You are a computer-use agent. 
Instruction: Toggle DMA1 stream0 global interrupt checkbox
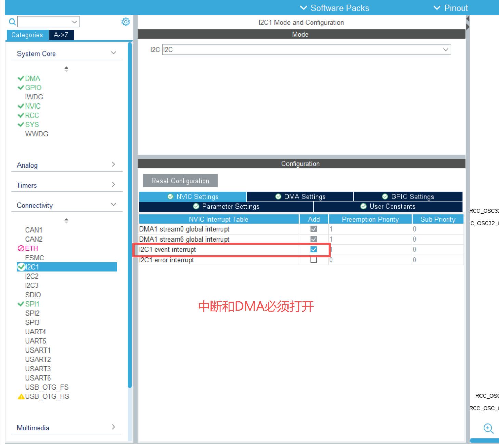(x=314, y=229)
